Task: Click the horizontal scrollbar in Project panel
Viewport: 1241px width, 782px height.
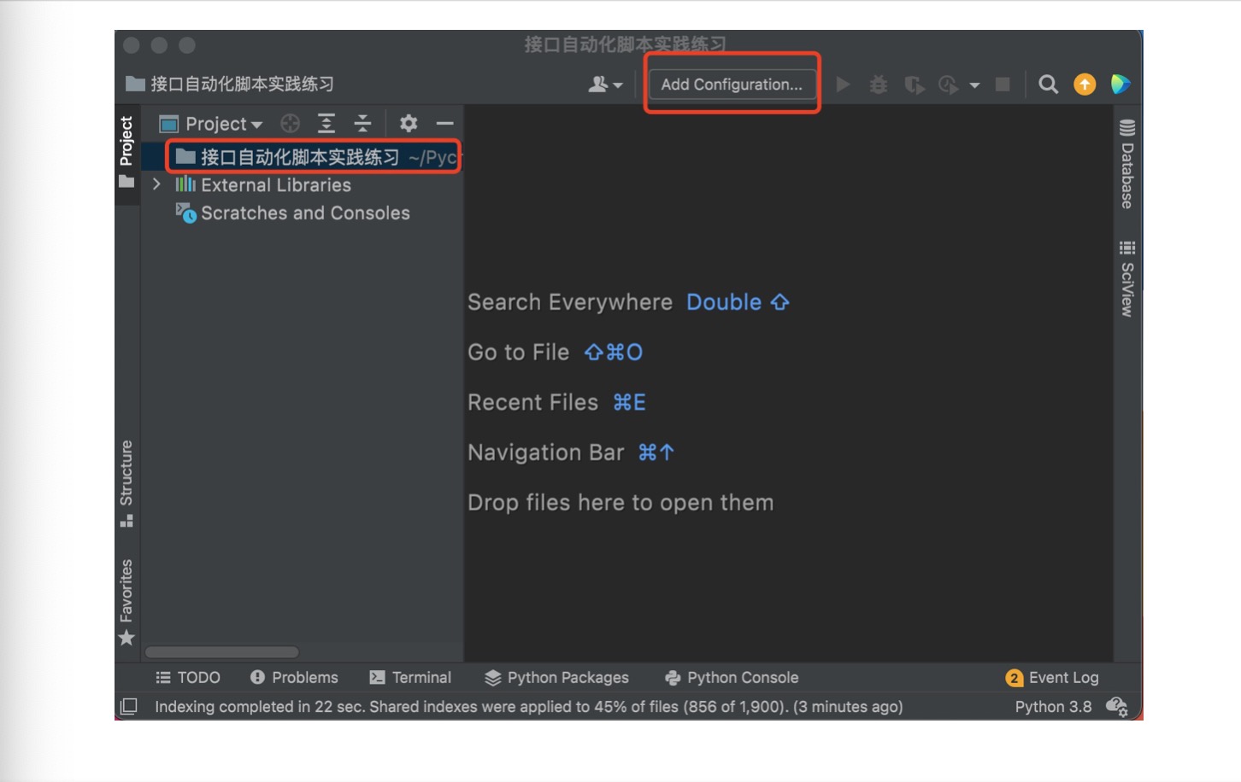Action: pyautogui.click(x=221, y=652)
